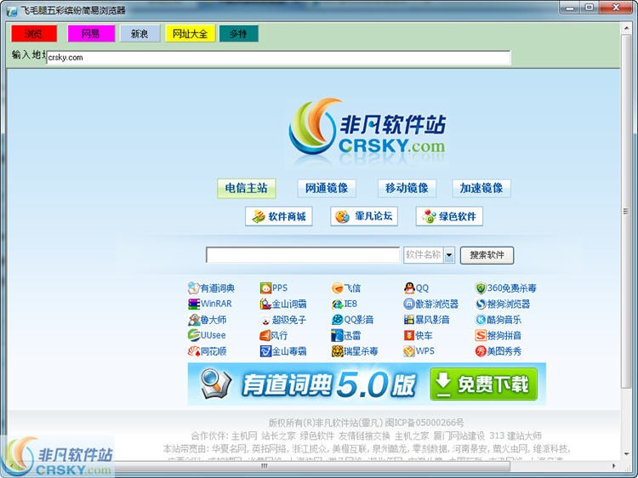Select the 网通镜像 mirror tab
The width and height of the screenshot is (638, 478).
(327, 188)
